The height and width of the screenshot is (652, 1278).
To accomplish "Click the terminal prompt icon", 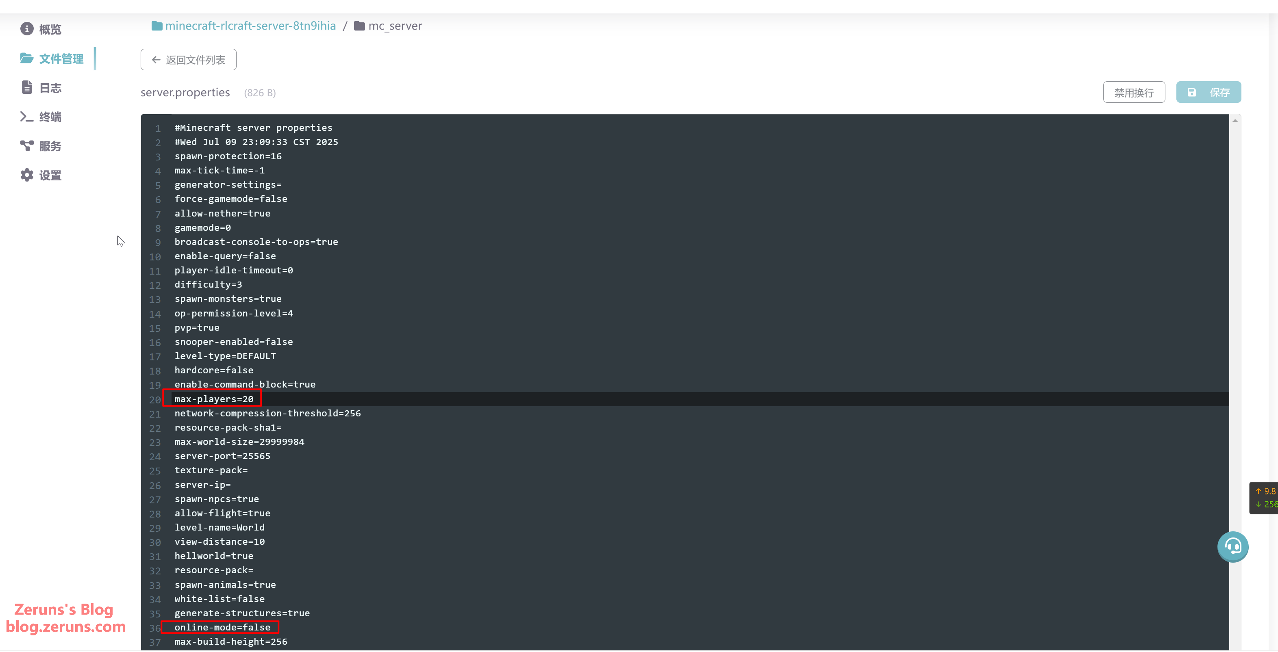I will click(x=27, y=117).
